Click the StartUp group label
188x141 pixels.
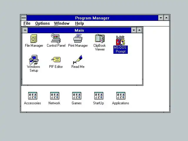pyautogui.click(x=99, y=103)
